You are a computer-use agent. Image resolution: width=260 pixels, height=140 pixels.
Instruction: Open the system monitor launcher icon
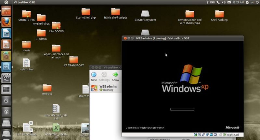[x=6, y=67]
